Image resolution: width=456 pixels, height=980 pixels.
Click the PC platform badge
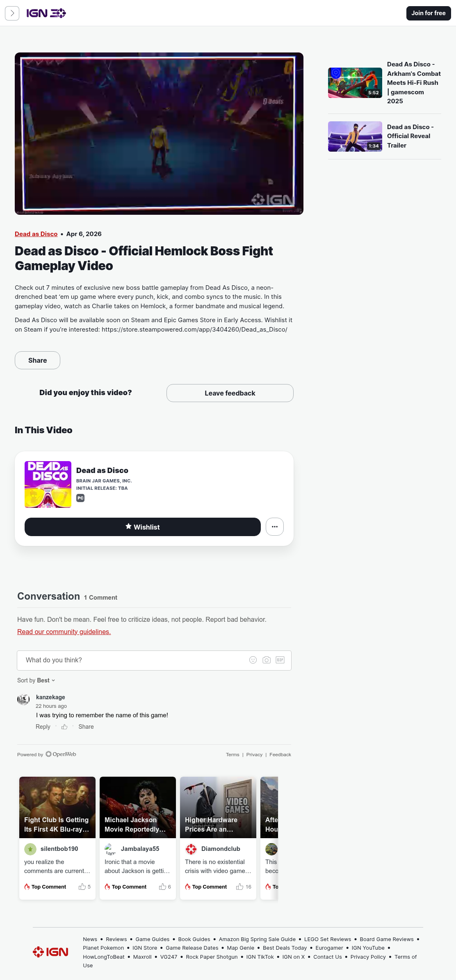80,498
